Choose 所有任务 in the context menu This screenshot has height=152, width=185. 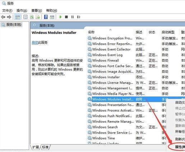(x=180, y=132)
